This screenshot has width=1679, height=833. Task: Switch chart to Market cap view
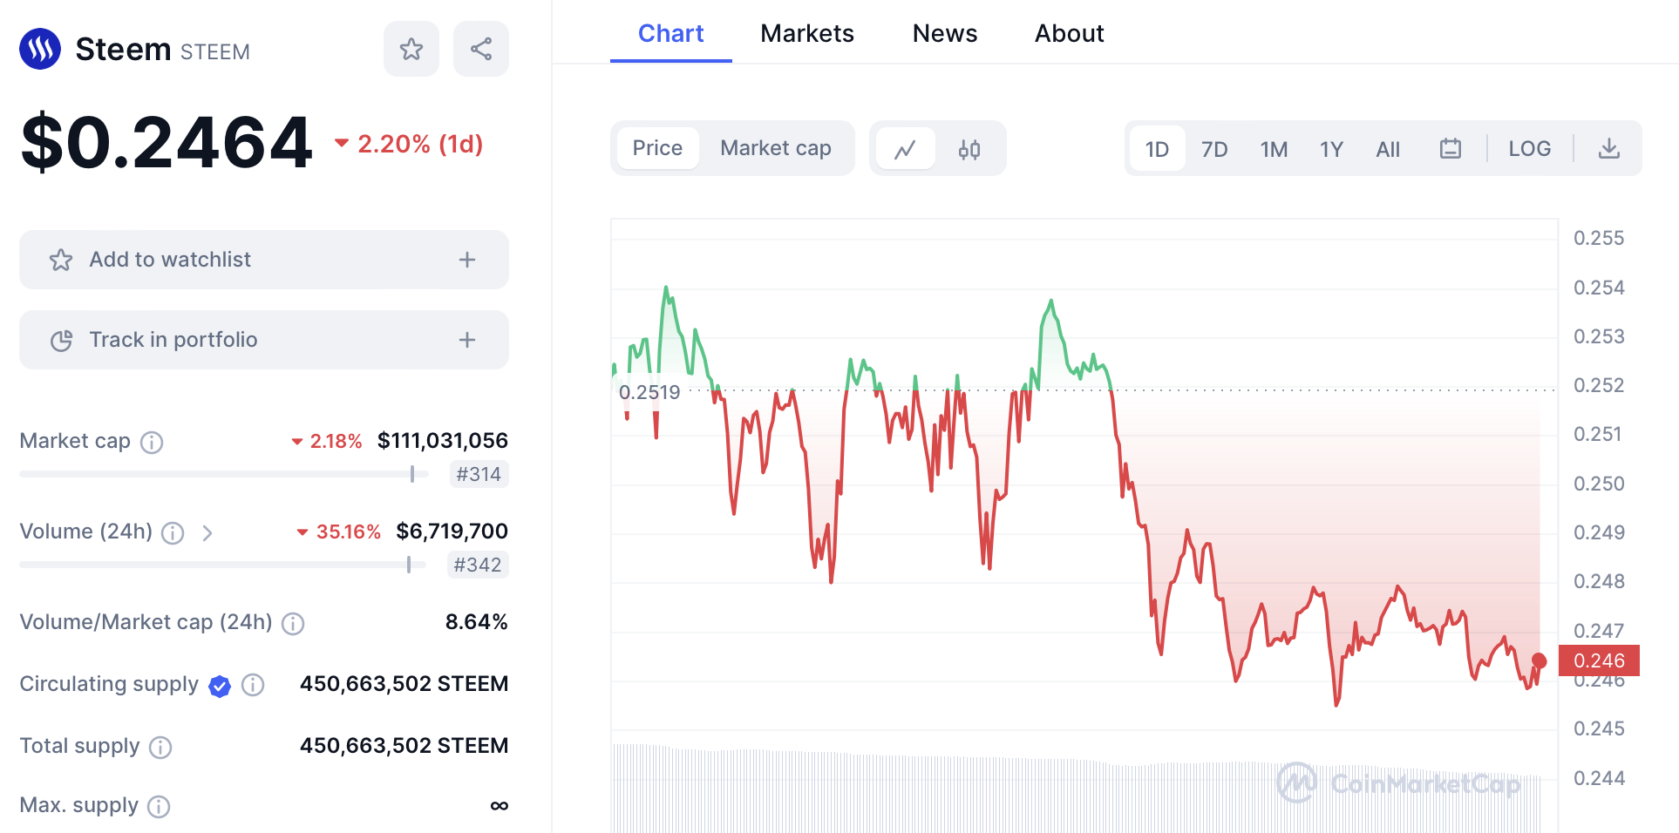(775, 148)
